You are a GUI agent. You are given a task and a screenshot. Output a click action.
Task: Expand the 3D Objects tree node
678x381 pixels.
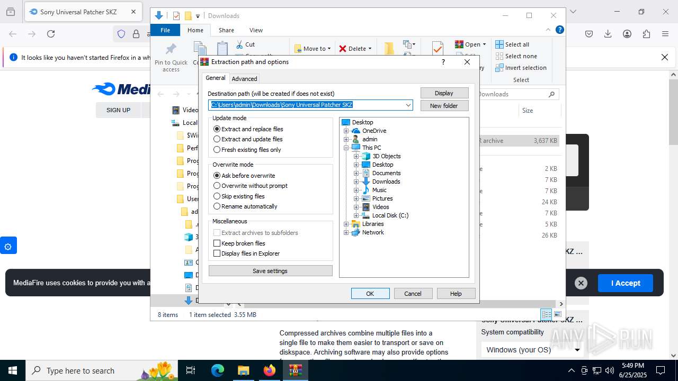[x=356, y=156]
